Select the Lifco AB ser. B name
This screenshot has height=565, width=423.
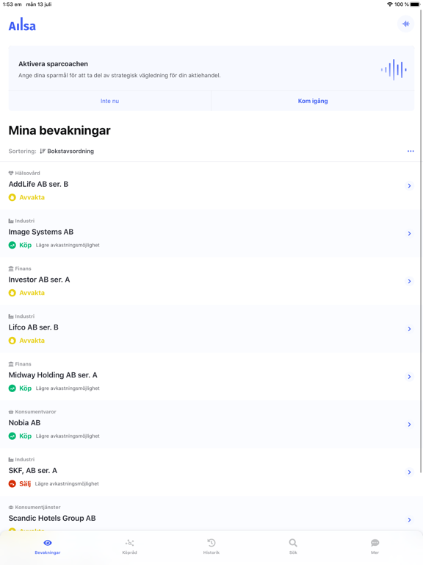point(34,327)
